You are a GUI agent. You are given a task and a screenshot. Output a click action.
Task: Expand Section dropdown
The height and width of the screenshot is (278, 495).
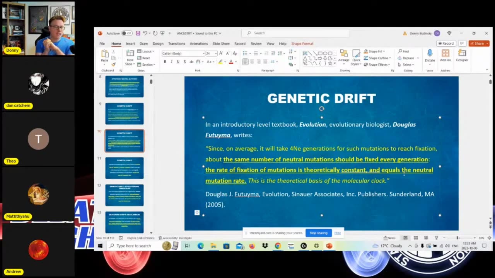tap(146, 64)
